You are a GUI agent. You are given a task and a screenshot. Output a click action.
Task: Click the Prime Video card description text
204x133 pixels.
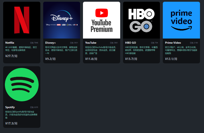click(x=181, y=50)
